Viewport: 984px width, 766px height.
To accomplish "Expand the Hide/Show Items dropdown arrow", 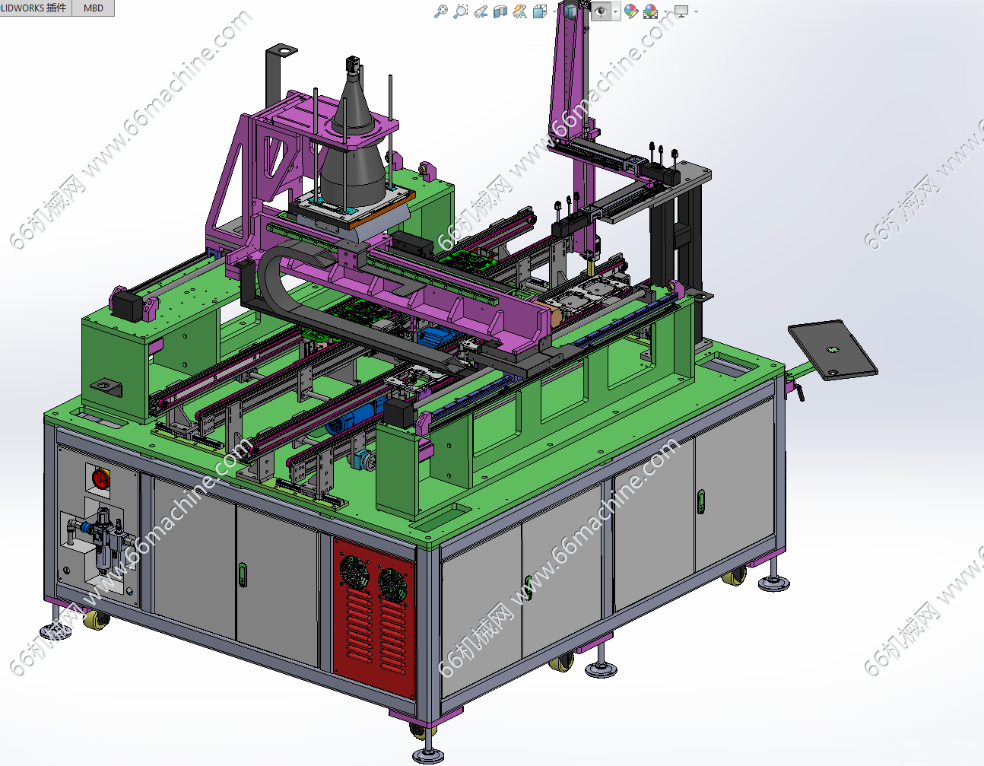I will (615, 11).
